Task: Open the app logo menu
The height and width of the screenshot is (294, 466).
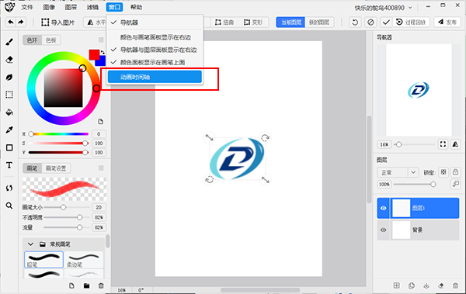Action: pos(9,7)
